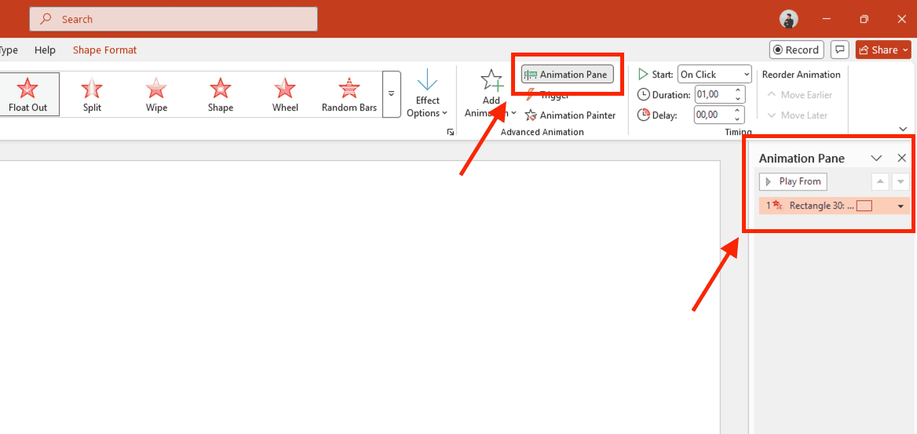Click the Animation Painter tool
The width and height of the screenshot is (917, 434).
point(570,115)
